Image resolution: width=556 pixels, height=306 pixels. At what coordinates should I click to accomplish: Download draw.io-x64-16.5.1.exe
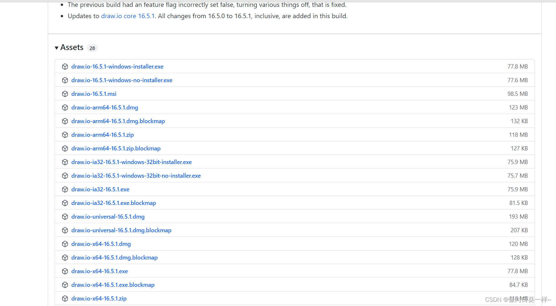100,271
